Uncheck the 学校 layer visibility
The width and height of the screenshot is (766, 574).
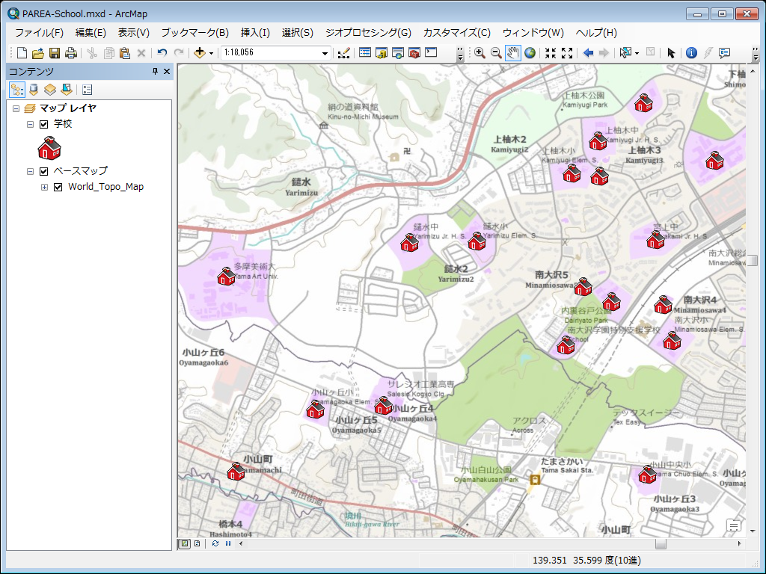click(x=44, y=125)
